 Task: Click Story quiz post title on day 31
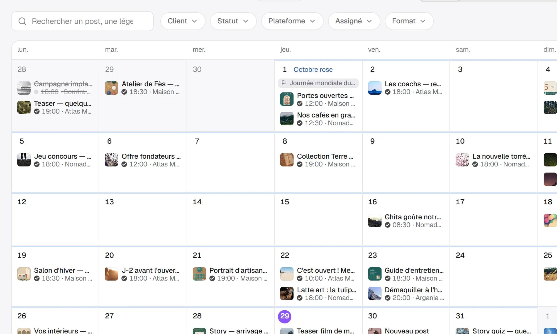pyautogui.click(x=502, y=331)
